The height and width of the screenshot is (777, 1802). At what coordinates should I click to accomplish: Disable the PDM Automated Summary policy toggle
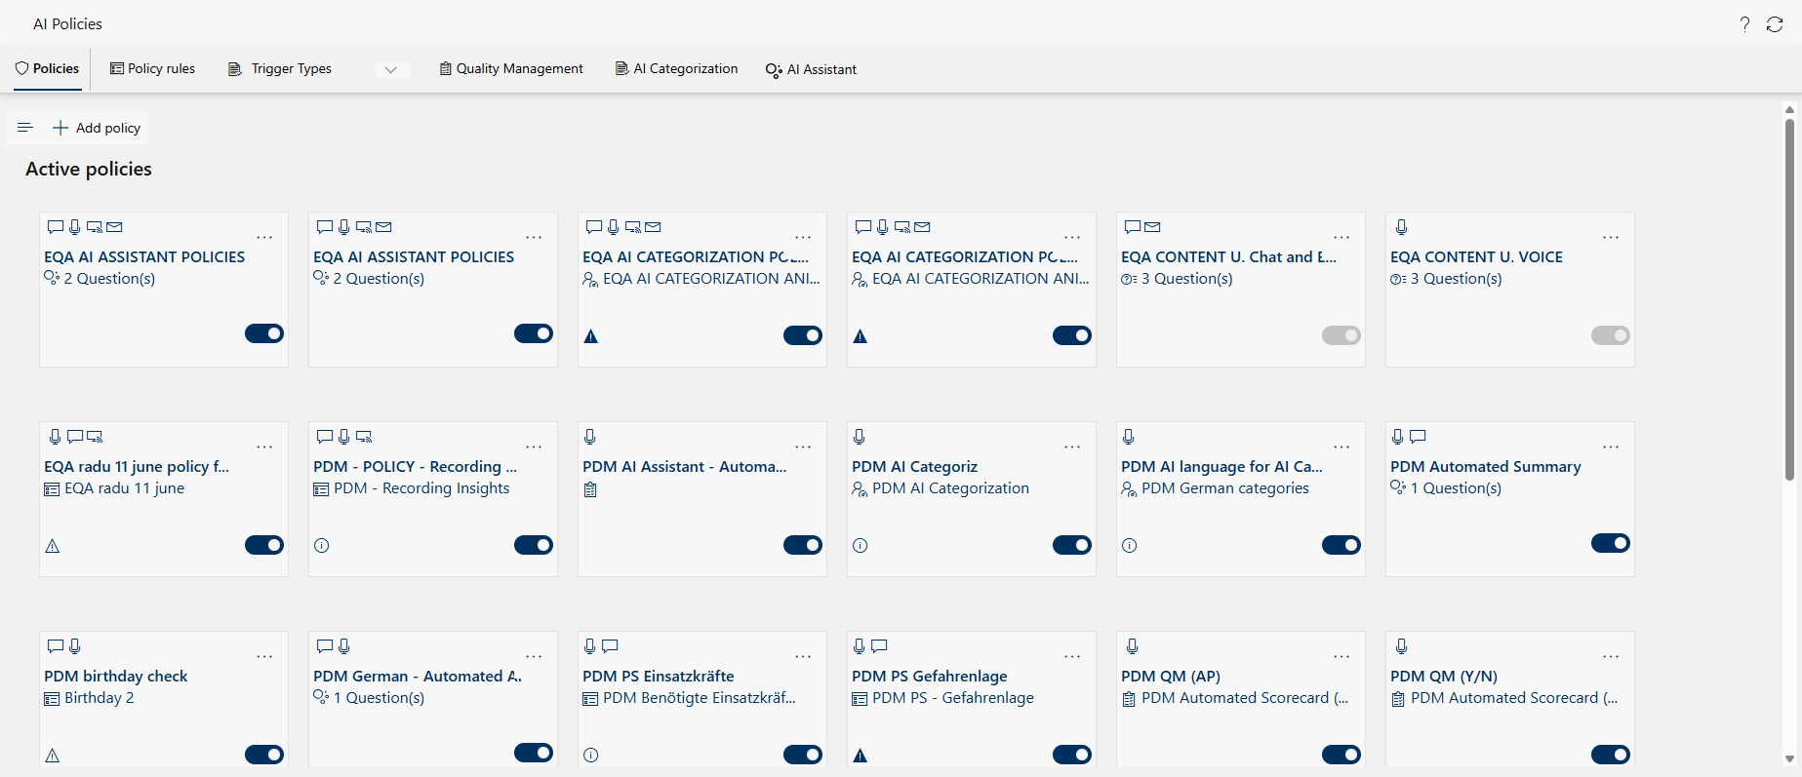click(x=1610, y=543)
